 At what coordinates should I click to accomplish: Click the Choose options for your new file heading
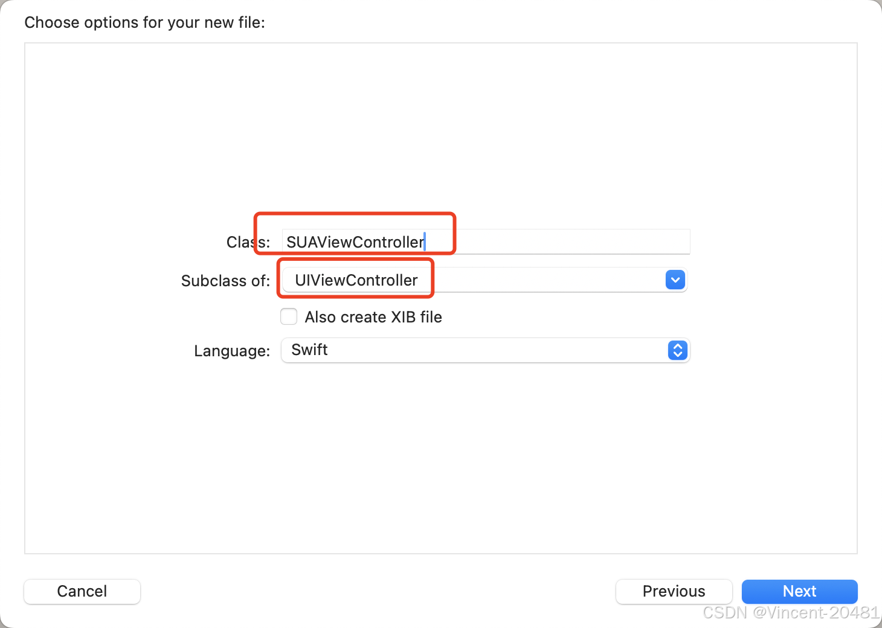tap(145, 22)
